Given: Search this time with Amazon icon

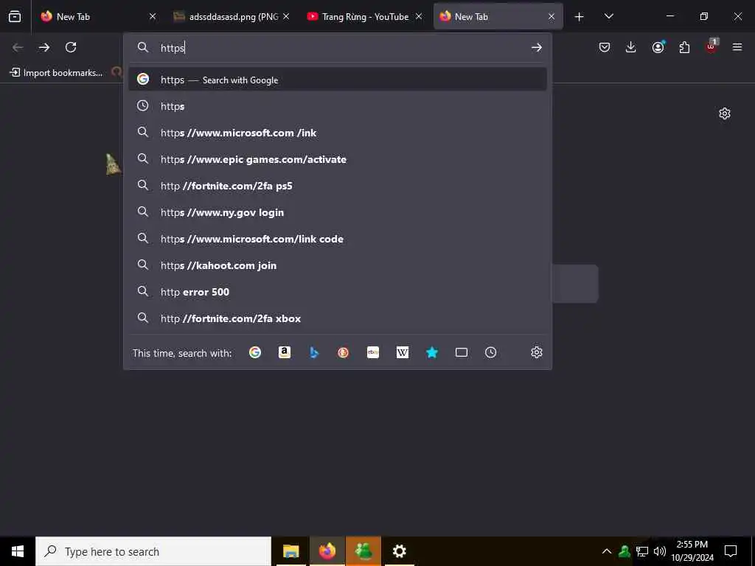Looking at the screenshot, I should (x=285, y=352).
